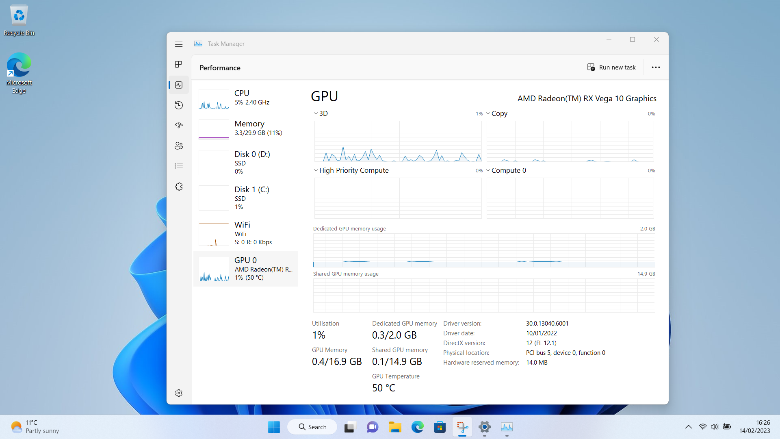Click the taskbar Search box

coord(312,427)
